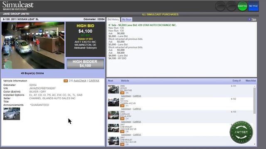Open the Cadillac Escalade ESV thumbnail
The image size is (266, 149).
click(113, 115)
